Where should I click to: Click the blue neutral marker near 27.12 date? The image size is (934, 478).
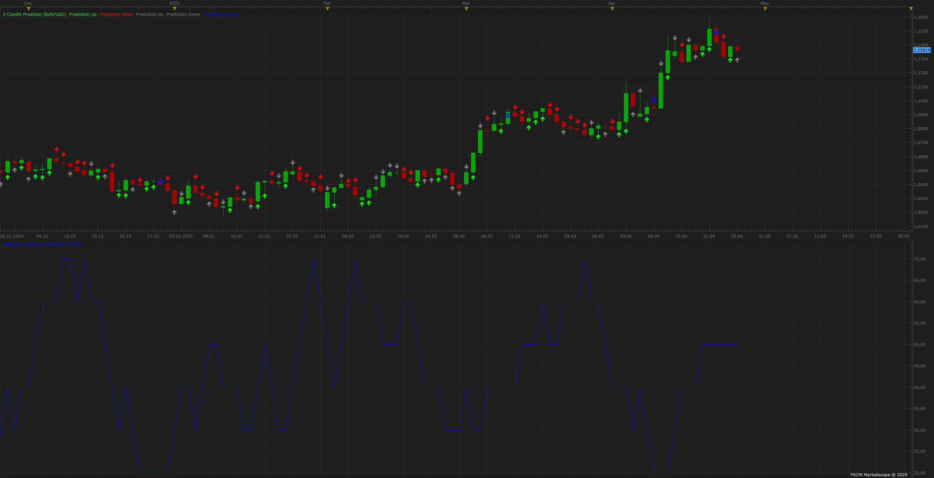coord(160,182)
